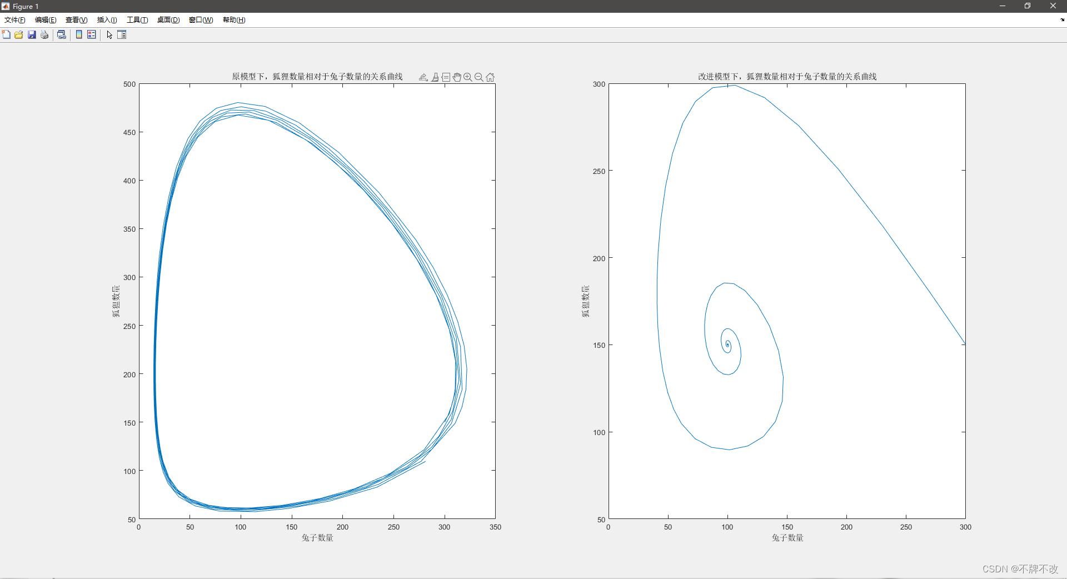Open the 工具(T) menu
This screenshot has width=1067, height=579.
coord(137,20)
